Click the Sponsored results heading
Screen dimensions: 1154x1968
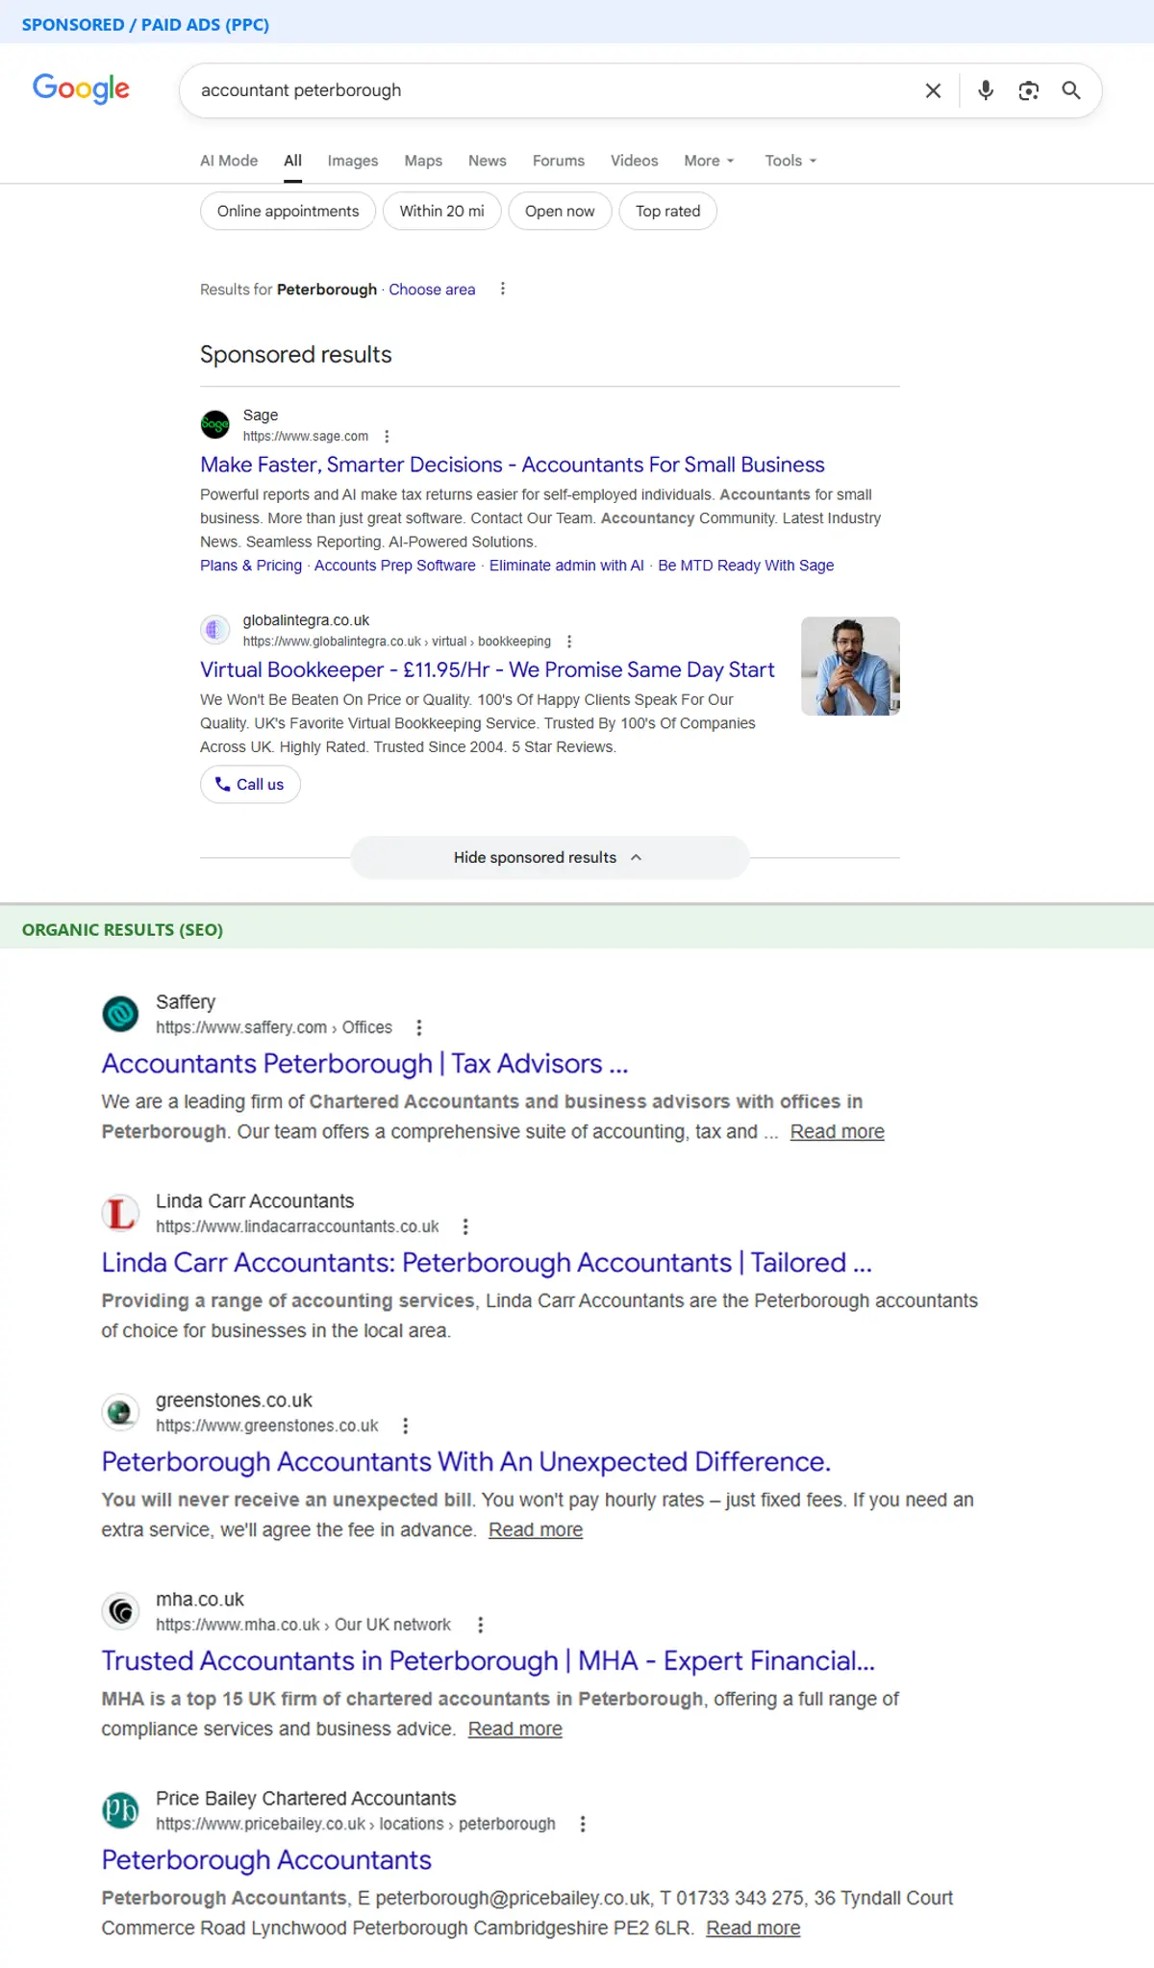[x=296, y=355]
